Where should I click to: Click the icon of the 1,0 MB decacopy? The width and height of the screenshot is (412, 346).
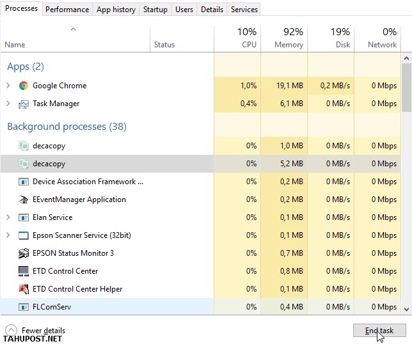point(24,146)
